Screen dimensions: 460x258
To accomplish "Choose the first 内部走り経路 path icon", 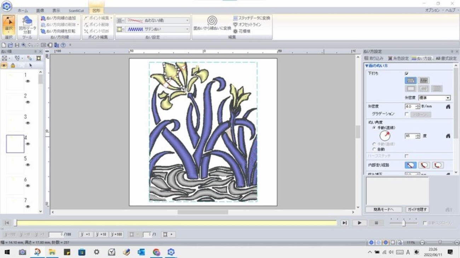I will (410, 165).
